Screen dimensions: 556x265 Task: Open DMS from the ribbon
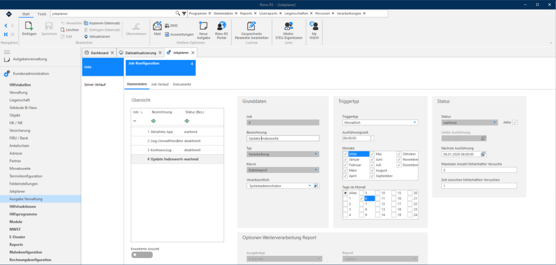[x=171, y=26]
